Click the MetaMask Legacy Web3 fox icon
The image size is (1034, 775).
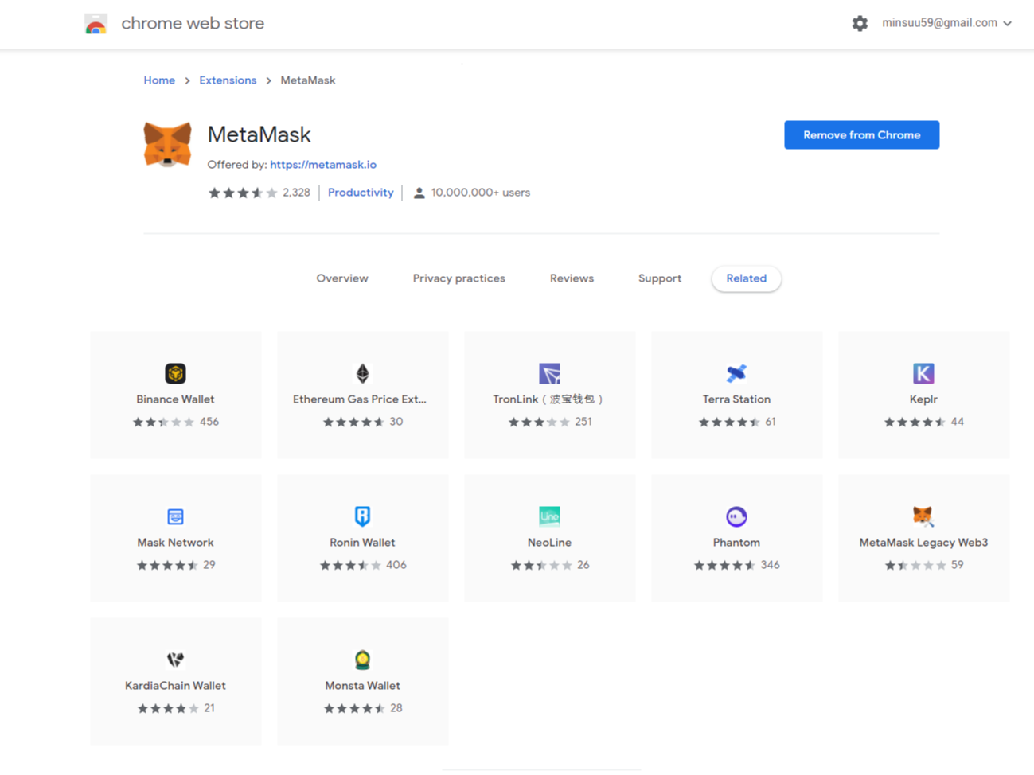click(x=923, y=516)
